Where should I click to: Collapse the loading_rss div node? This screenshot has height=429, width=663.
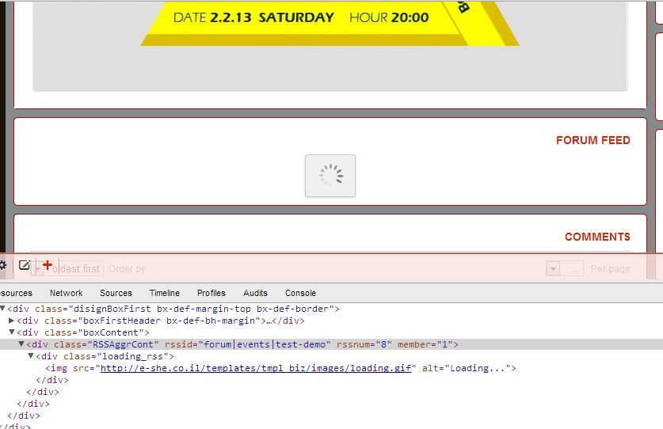tap(30, 356)
